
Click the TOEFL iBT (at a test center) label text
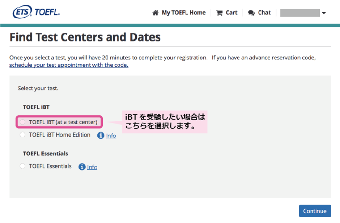tap(63, 122)
